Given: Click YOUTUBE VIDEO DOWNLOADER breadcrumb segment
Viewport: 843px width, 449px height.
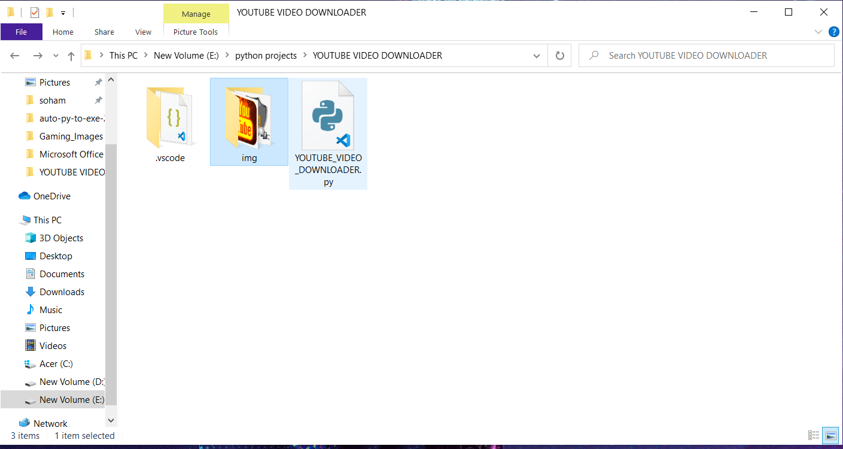Looking at the screenshot, I should coord(378,56).
